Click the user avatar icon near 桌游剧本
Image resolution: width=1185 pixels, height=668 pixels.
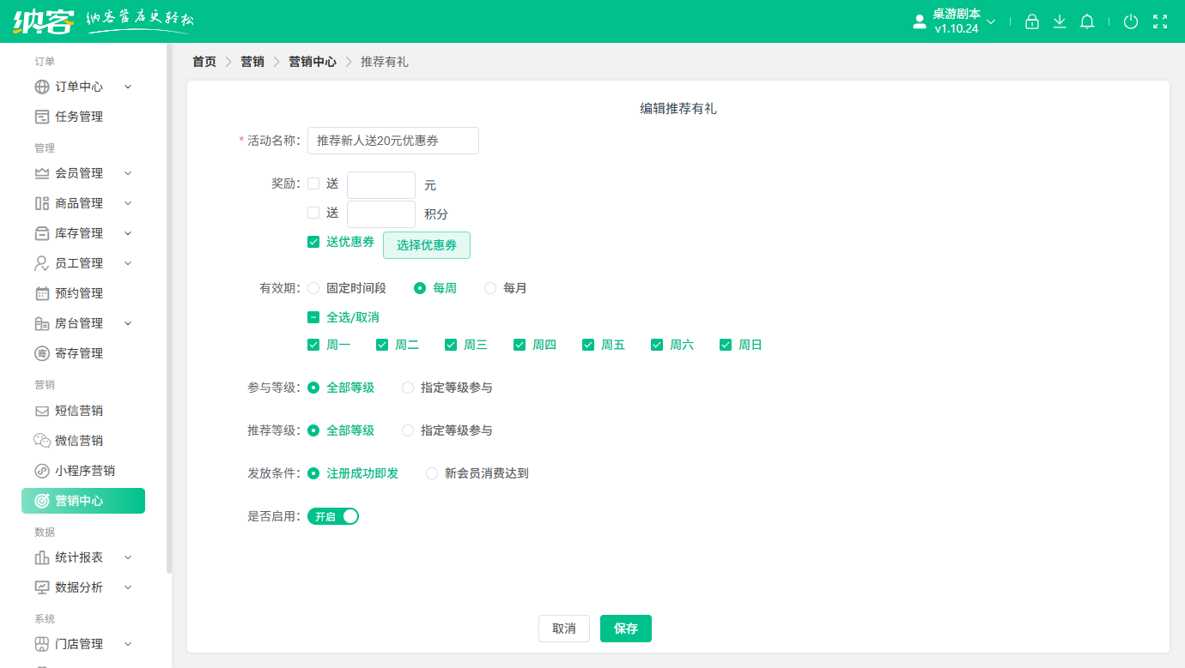[918, 21]
